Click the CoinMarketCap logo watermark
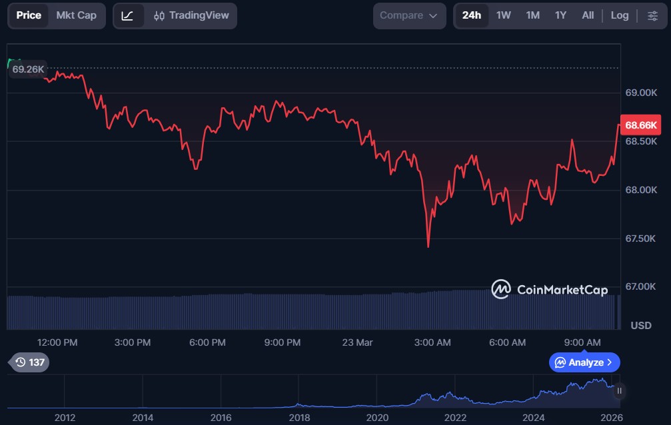Screen dimensions: 671x425 549,290
